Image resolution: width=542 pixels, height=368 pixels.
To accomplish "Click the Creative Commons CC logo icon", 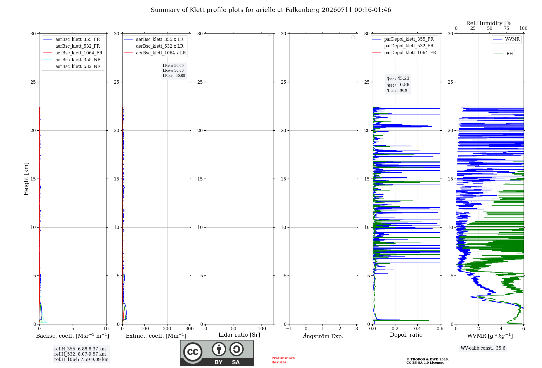I will coord(193,352).
